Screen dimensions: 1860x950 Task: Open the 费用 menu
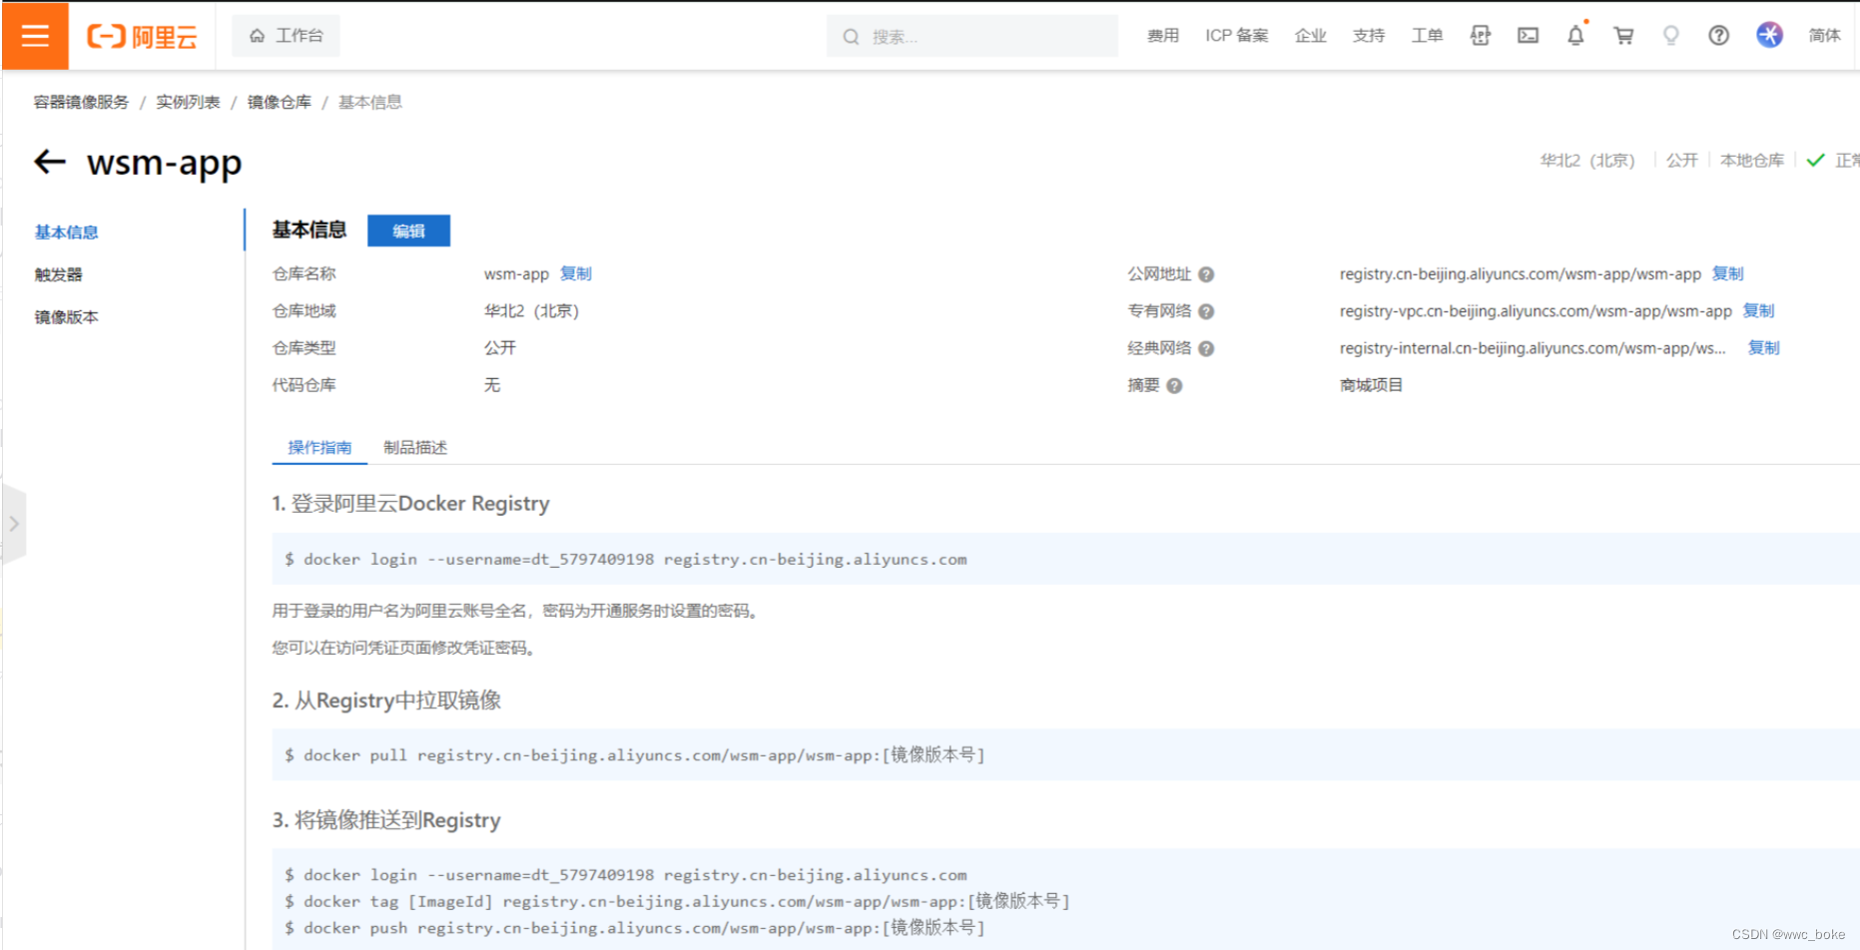[x=1162, y=36]
